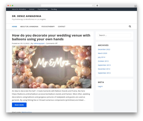143x121 pixels.
Task: Click the browser download icon beside address bar
Action: click(97, 6)
